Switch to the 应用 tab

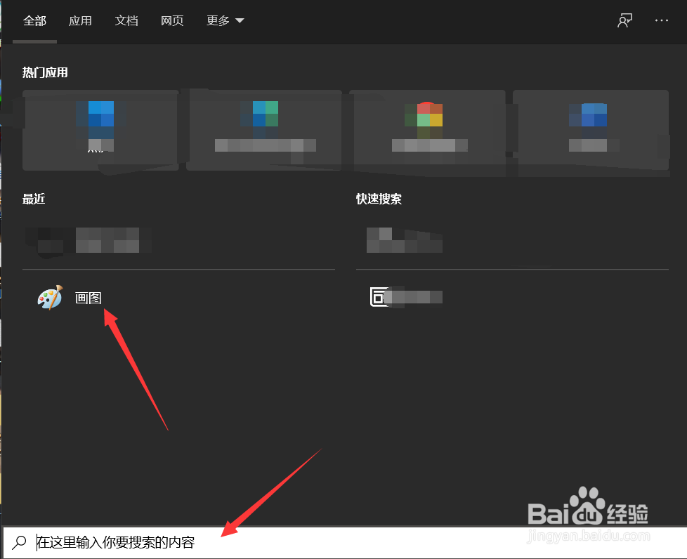click(x=80, y=20)
